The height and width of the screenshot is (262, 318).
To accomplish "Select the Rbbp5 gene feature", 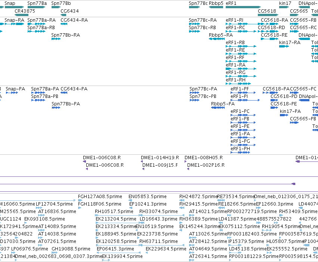I will 216,7.
